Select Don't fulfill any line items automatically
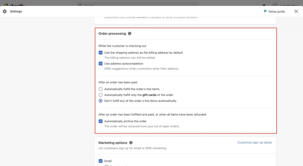Viewport: 303px width, 166px height. click(101, 101)
